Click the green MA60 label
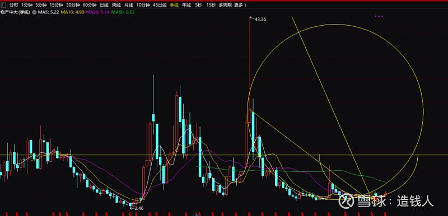 pos(123,12)
